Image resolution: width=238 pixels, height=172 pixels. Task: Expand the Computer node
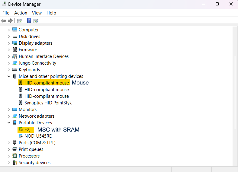click(9, 30)
